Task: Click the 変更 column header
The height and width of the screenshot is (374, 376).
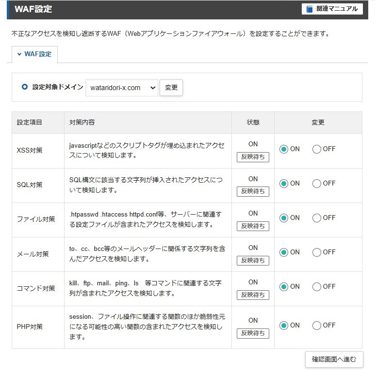Action: click(x=318, y=123)
